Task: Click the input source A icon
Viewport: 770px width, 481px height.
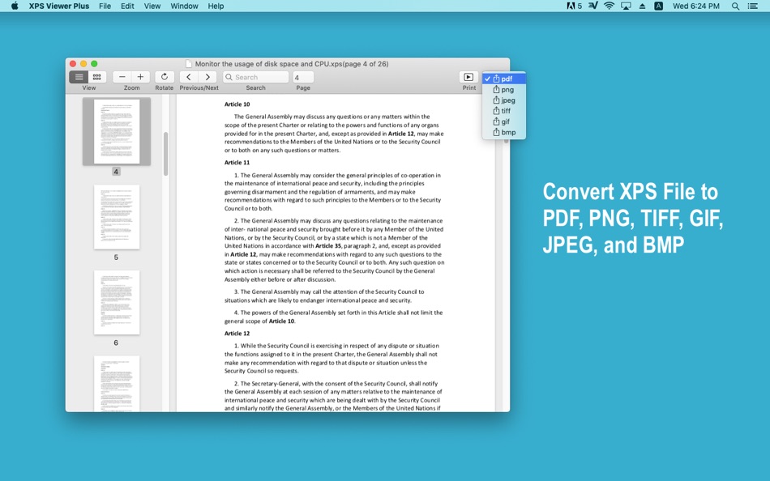Action: pos(658,6)
